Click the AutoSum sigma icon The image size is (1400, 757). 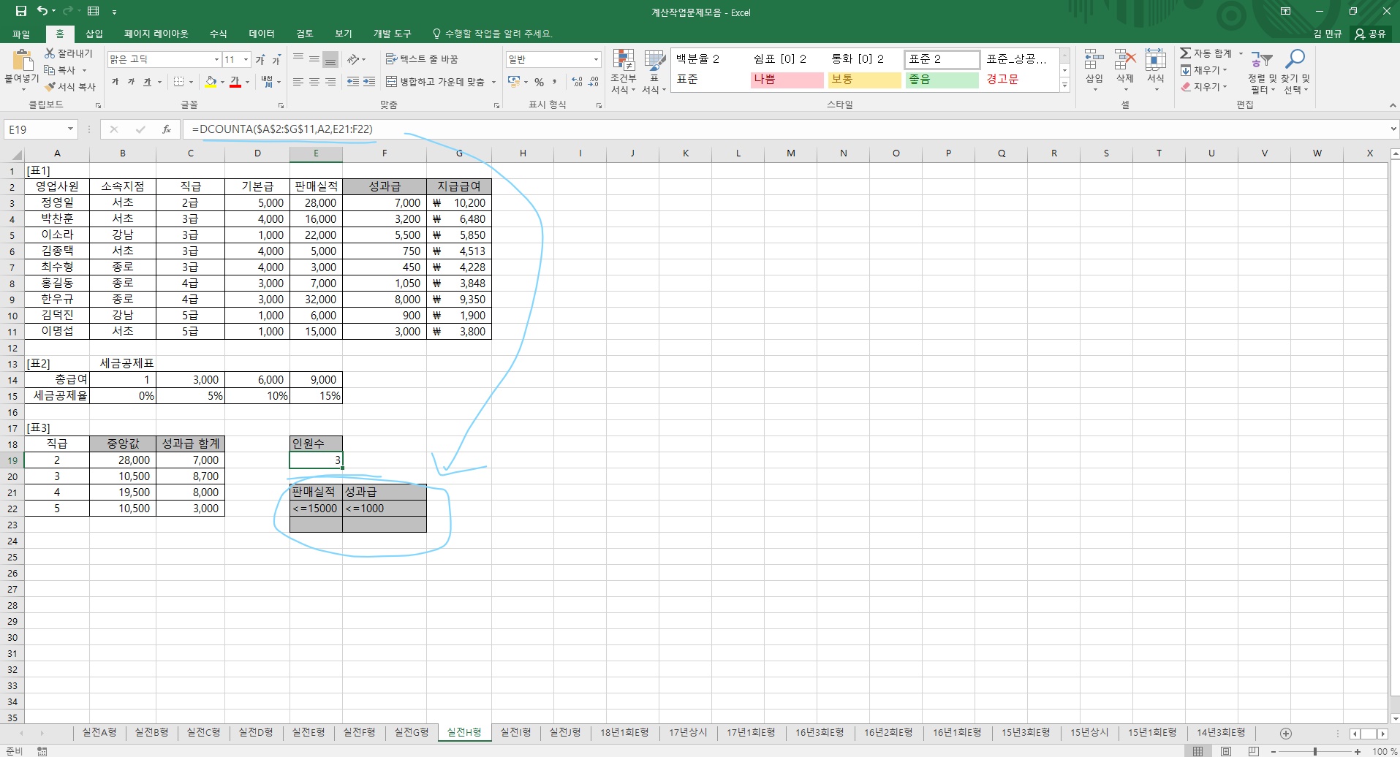(1185, 53)
